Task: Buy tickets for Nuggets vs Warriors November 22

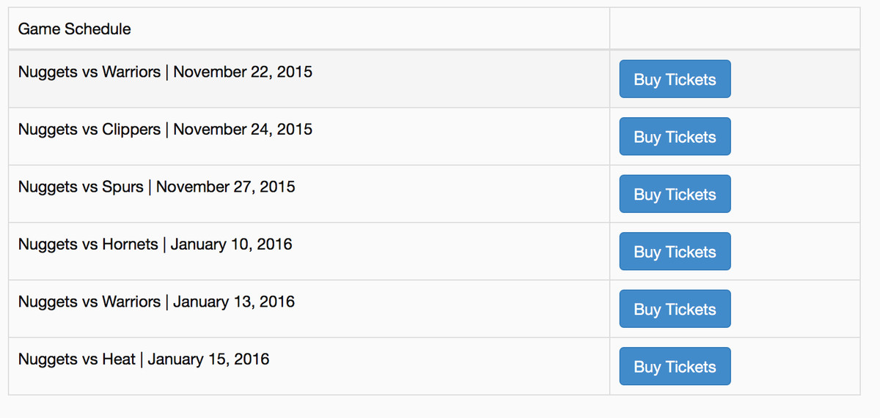Action: [x=675, y=79]
